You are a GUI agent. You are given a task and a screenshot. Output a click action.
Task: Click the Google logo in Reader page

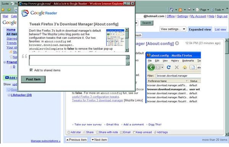(x=10, y=22)
